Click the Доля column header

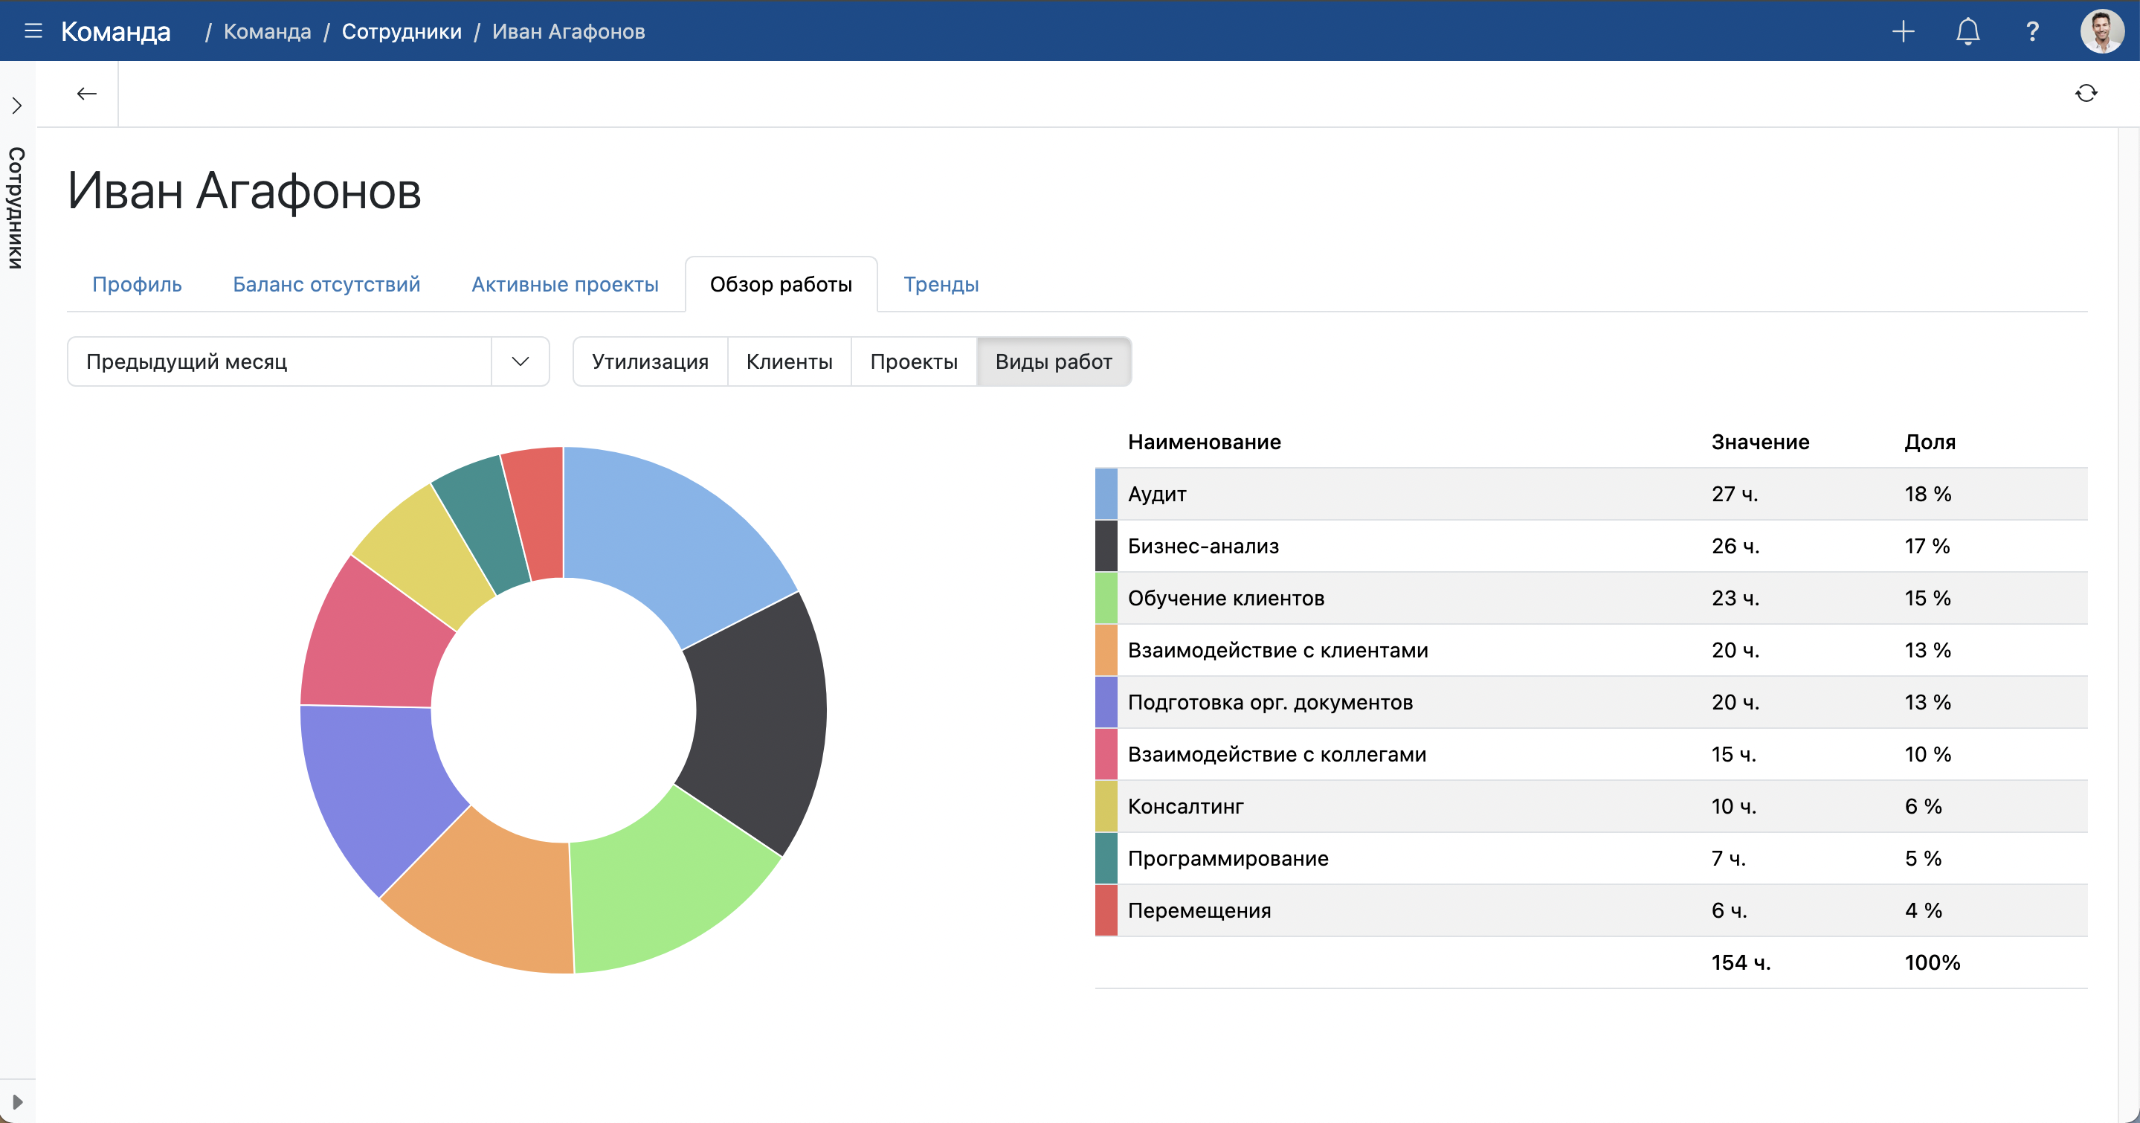pyautogui.click(x=1929, y=442)
